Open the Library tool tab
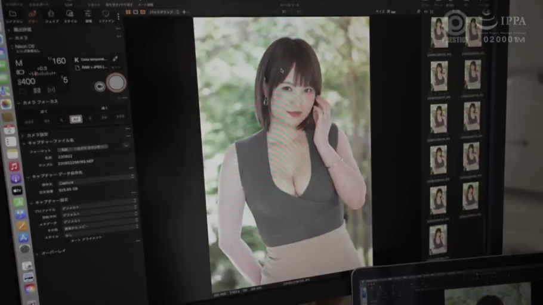Image resolution: width=543 pixels, height=305 pixels. coord(13,15)
